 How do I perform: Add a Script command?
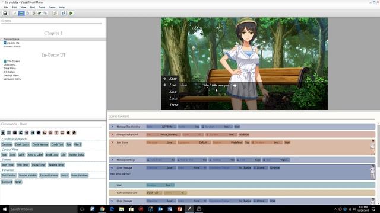(18, 182)
